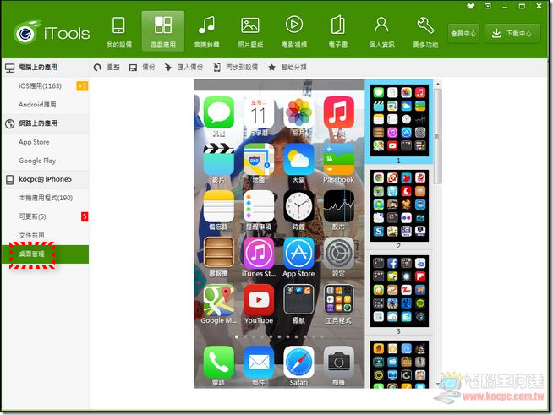Select 桌面管理 desktop management entry
The image size is (553, 415).
tap(45, 254)
